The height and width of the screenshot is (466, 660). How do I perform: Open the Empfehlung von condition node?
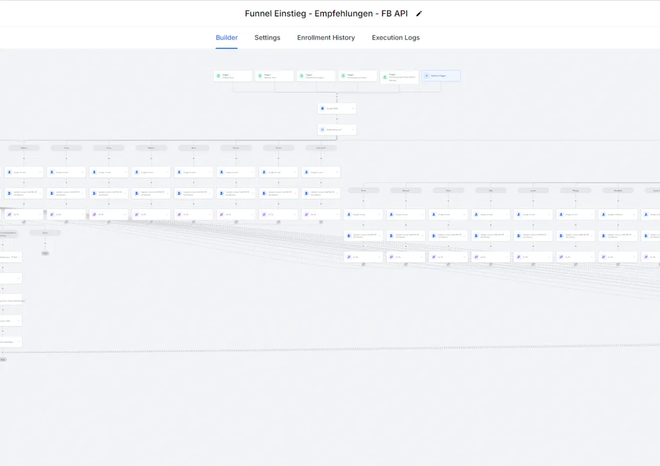pos(337,130)
